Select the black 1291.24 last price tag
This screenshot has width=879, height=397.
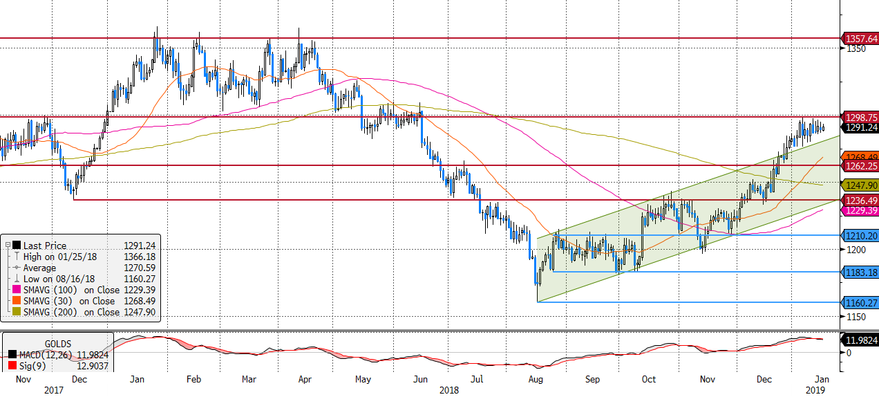(860, 127)
